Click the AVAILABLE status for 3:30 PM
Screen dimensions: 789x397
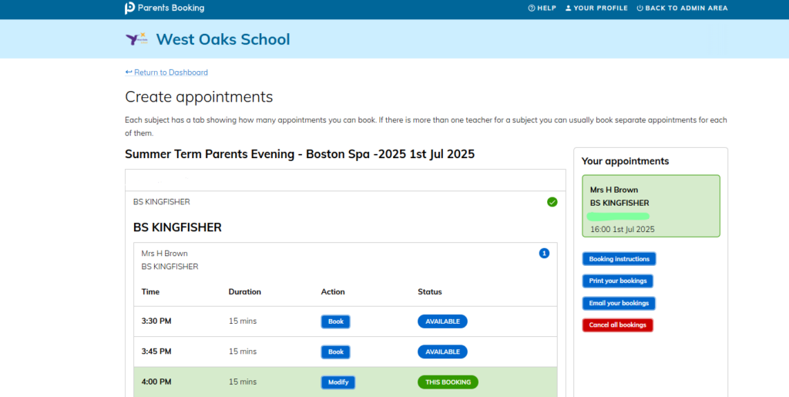(x=442, y=321)
